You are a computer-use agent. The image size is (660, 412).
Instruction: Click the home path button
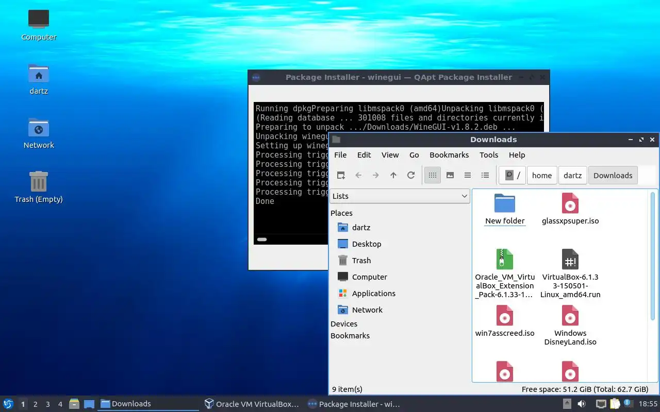(542, 175)
